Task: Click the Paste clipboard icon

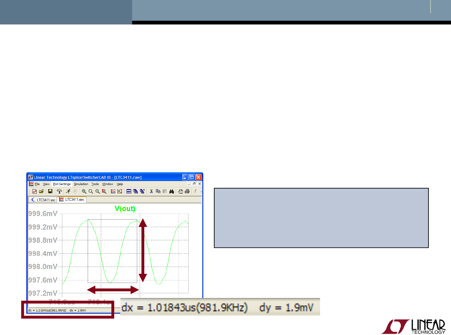Action: [x=165, y=191]
